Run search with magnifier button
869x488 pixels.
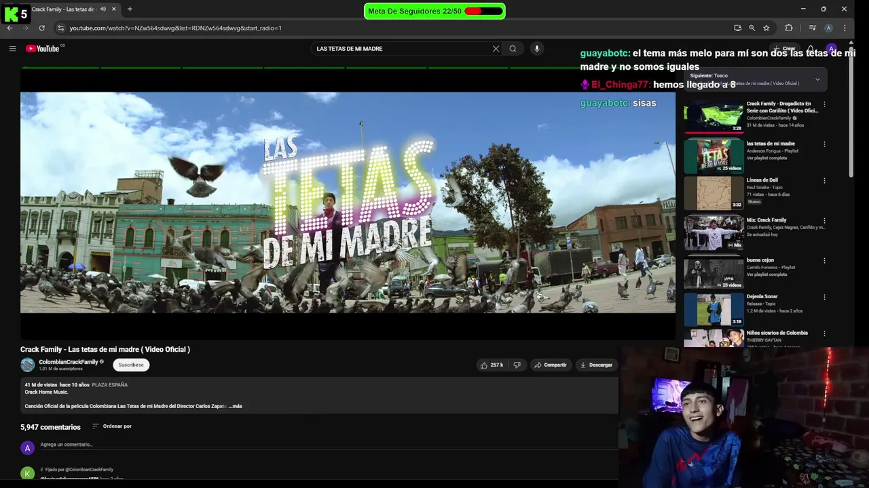click(513, 49)
